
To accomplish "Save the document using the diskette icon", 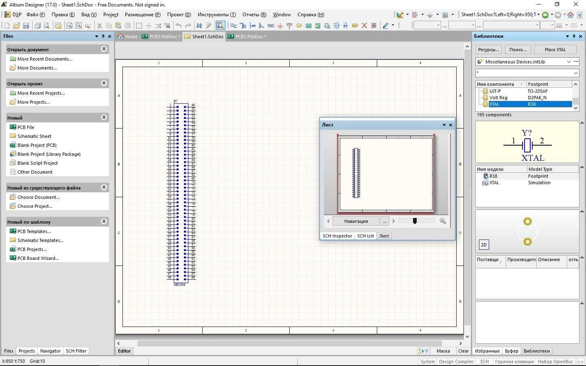I will click(26, 26).
